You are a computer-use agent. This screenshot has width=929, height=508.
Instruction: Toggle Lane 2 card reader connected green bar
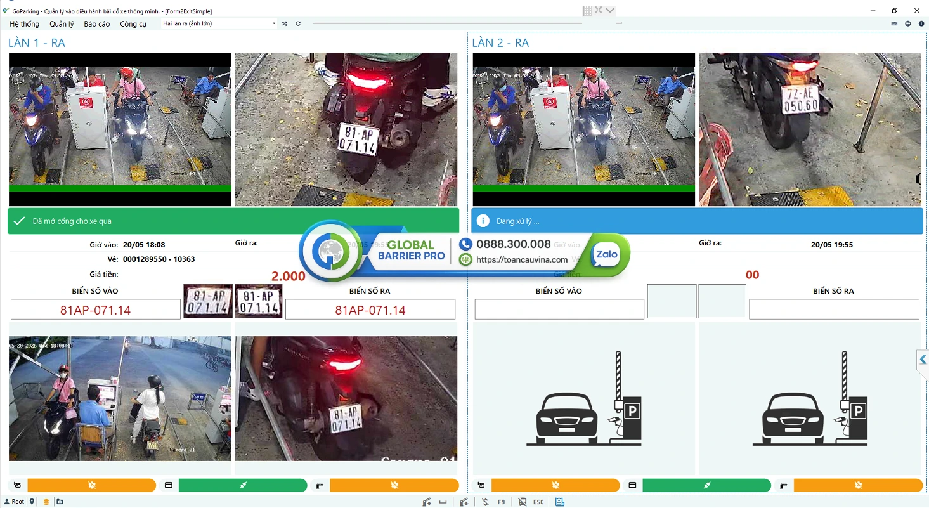click(707, 485)
